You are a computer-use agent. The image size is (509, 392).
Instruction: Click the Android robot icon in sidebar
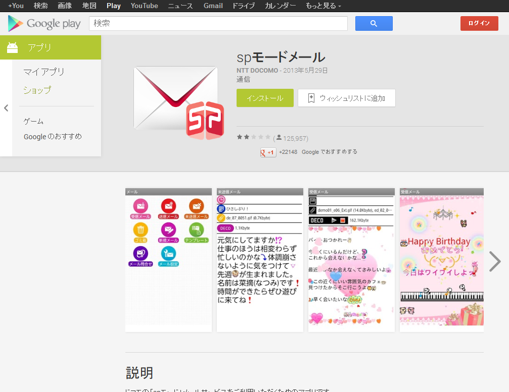point(12,47)
